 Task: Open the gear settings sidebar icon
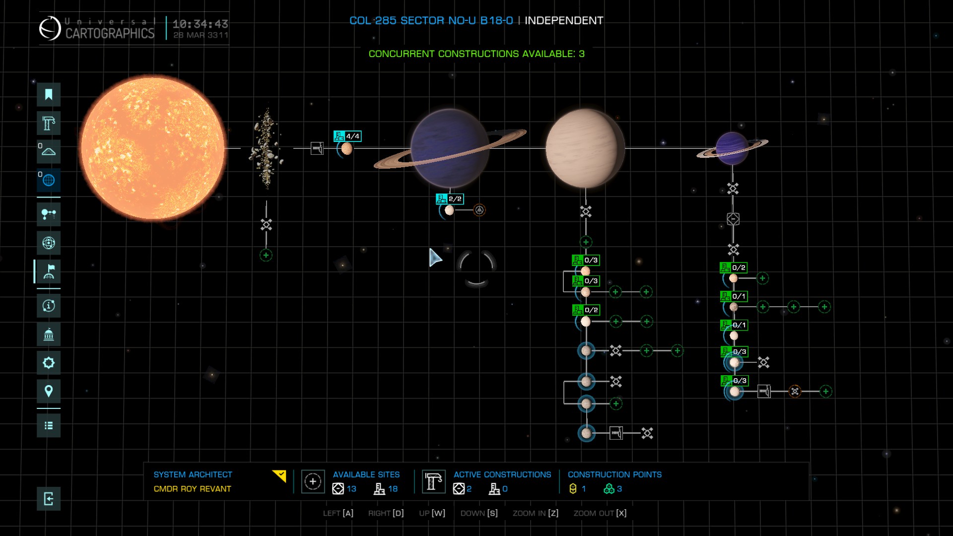49,363
